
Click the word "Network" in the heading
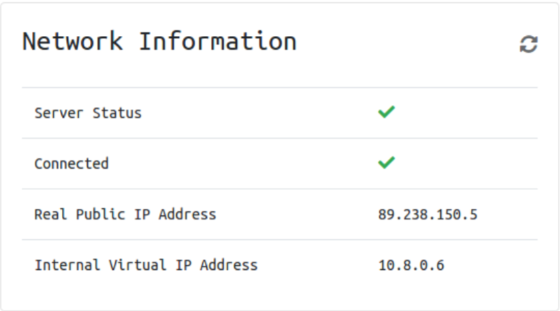click(x=72, y=41)
